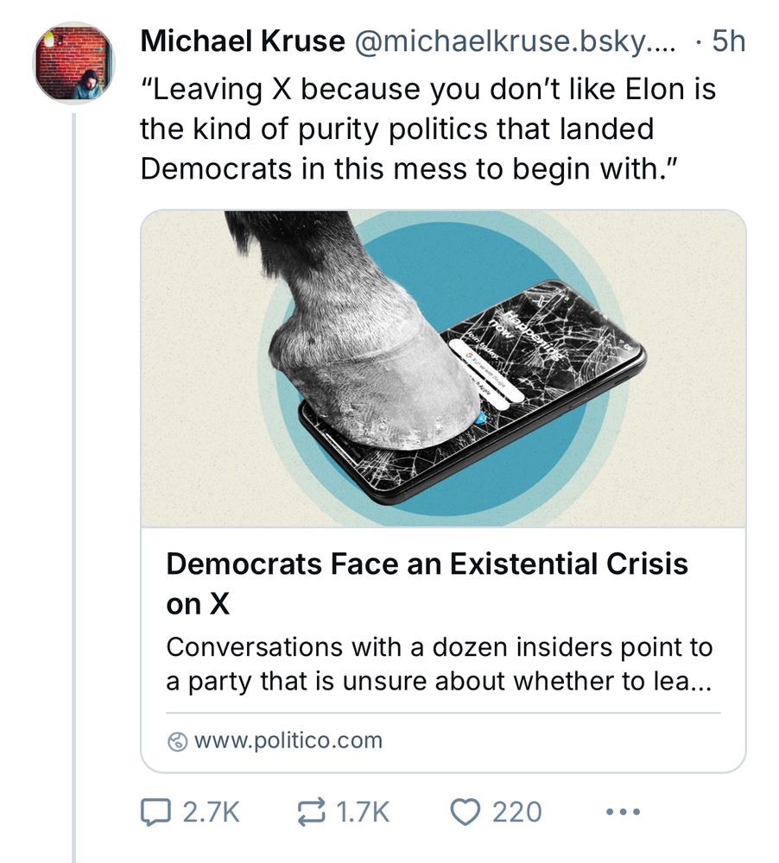Like the post with the heart icon
The image size is (779, 863).
tap(466, 812)
